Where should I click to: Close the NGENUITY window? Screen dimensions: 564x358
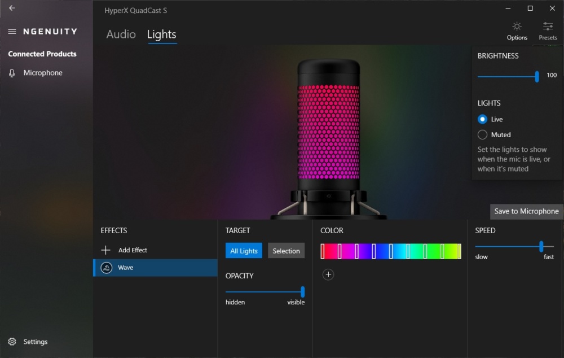pyautogui.click(x=553, y=8)
